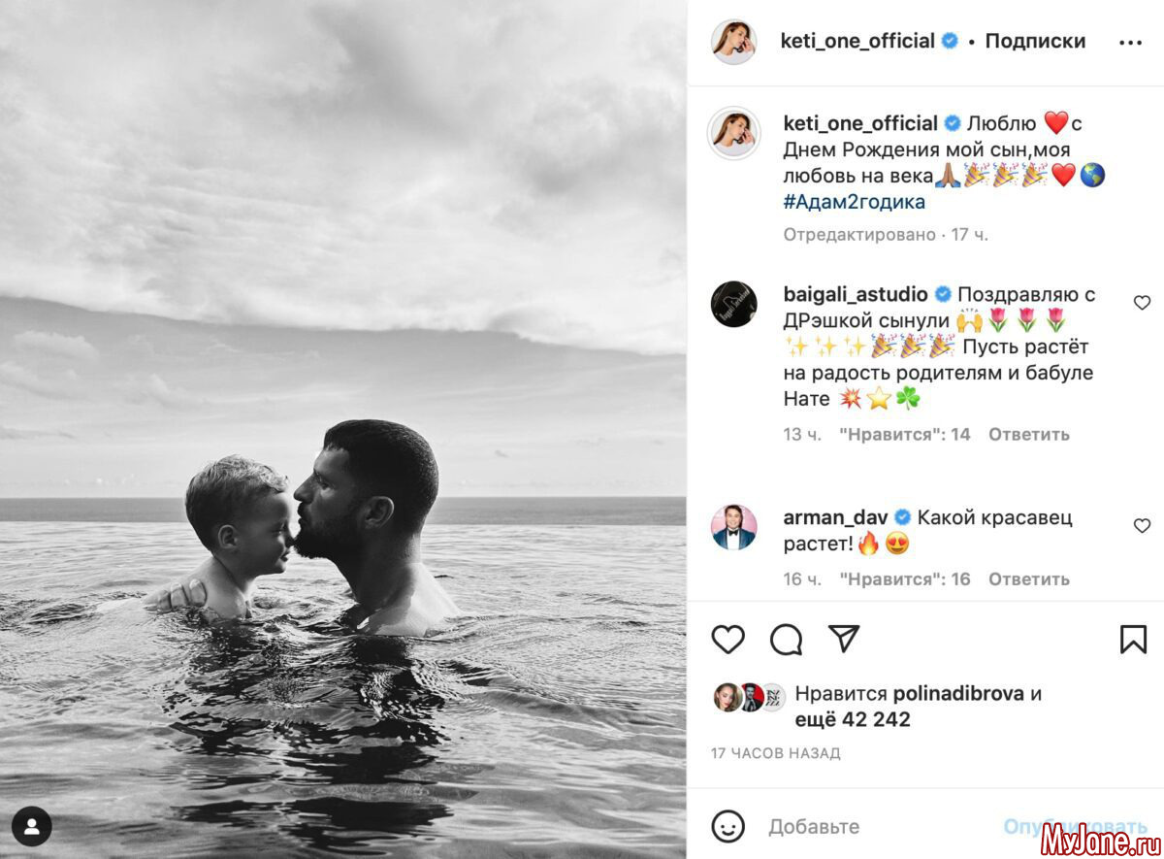Click arman_dav profile avatar
This screenshot has width=1164, height=859.
[733, 527]
